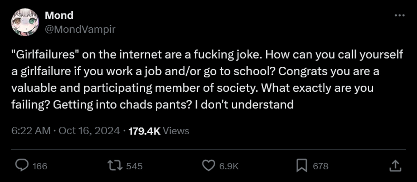Click the 6.9K likes count

coord(229,166)
